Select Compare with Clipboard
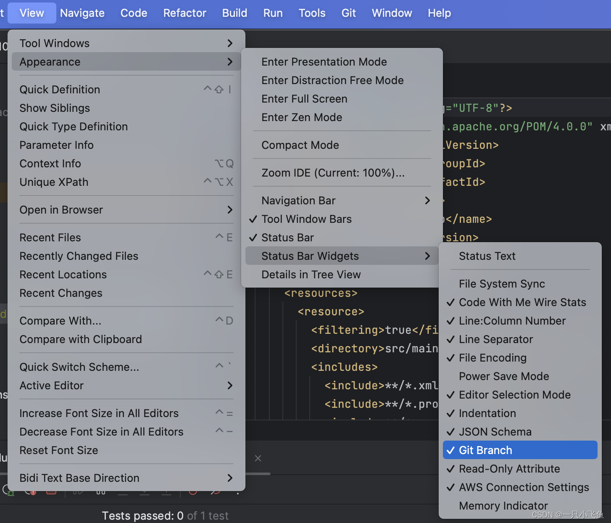The image size is (611, 523). pos(126,339)
